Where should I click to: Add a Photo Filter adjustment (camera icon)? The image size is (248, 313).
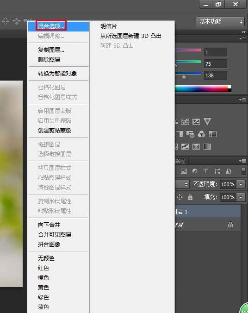(x=190, y=134)
